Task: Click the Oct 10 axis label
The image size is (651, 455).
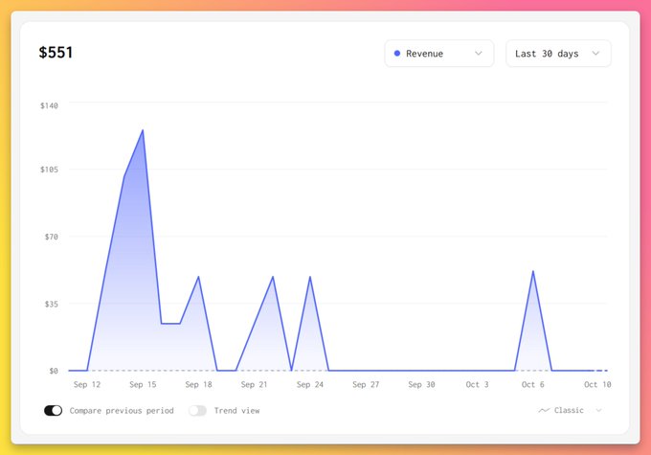Action: click(597, 384)
